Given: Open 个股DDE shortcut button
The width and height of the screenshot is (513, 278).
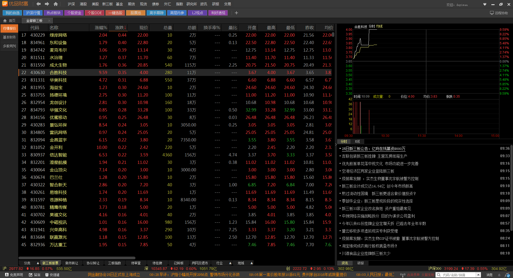Looking at the screenshot, I should click(x=95, y=13).
